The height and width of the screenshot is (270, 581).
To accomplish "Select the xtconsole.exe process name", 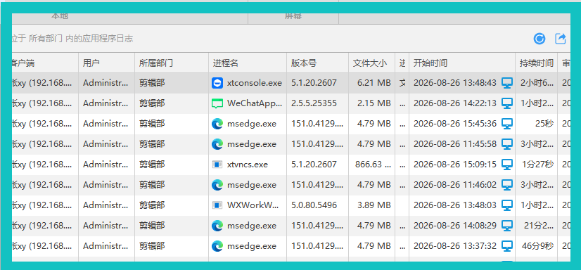I will tap(254, 83).
